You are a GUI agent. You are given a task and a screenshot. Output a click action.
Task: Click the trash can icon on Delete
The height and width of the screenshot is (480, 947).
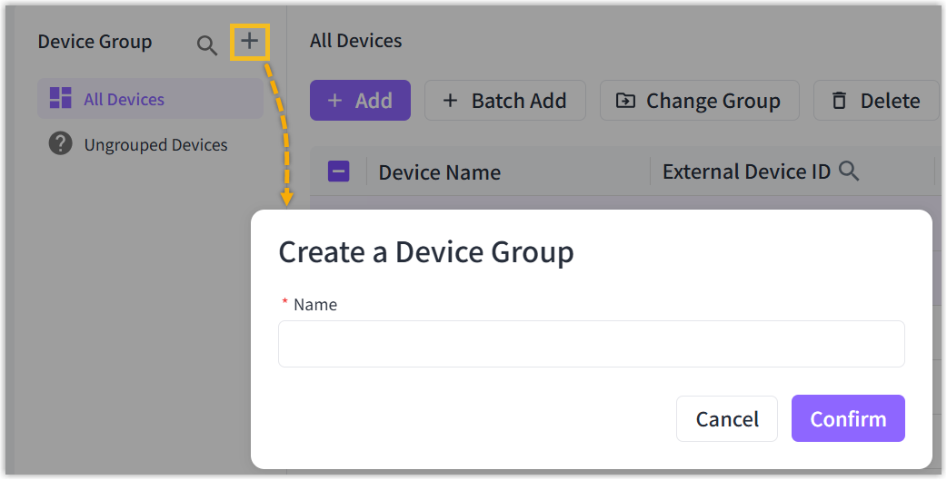839,101
